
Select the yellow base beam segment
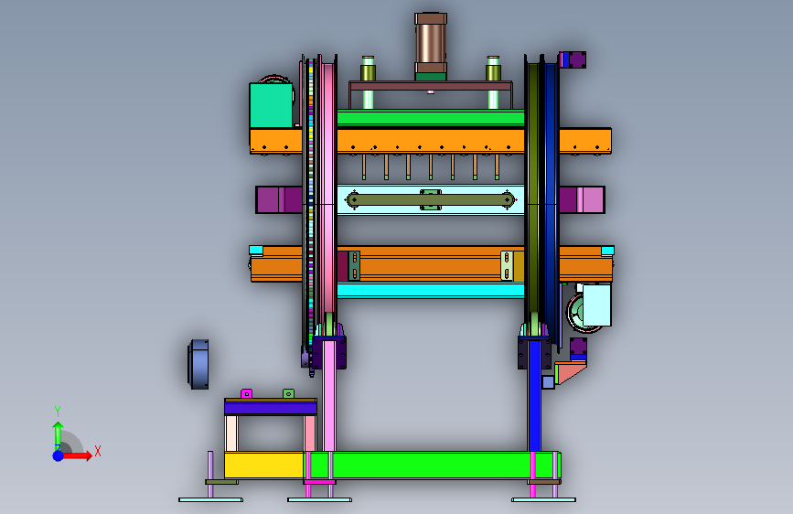pyautogui.click(x=264, y=466)
